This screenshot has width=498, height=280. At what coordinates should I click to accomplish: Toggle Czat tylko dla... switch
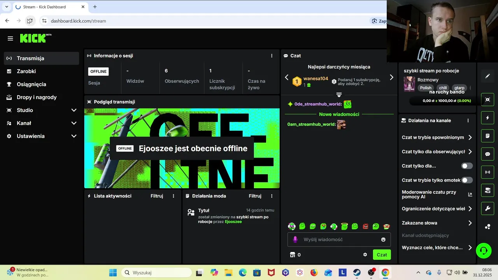467,166
